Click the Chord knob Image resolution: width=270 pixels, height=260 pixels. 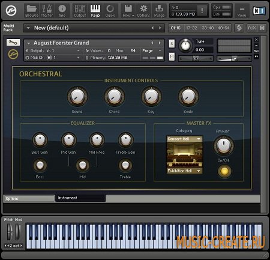click(x=114, y=97)
